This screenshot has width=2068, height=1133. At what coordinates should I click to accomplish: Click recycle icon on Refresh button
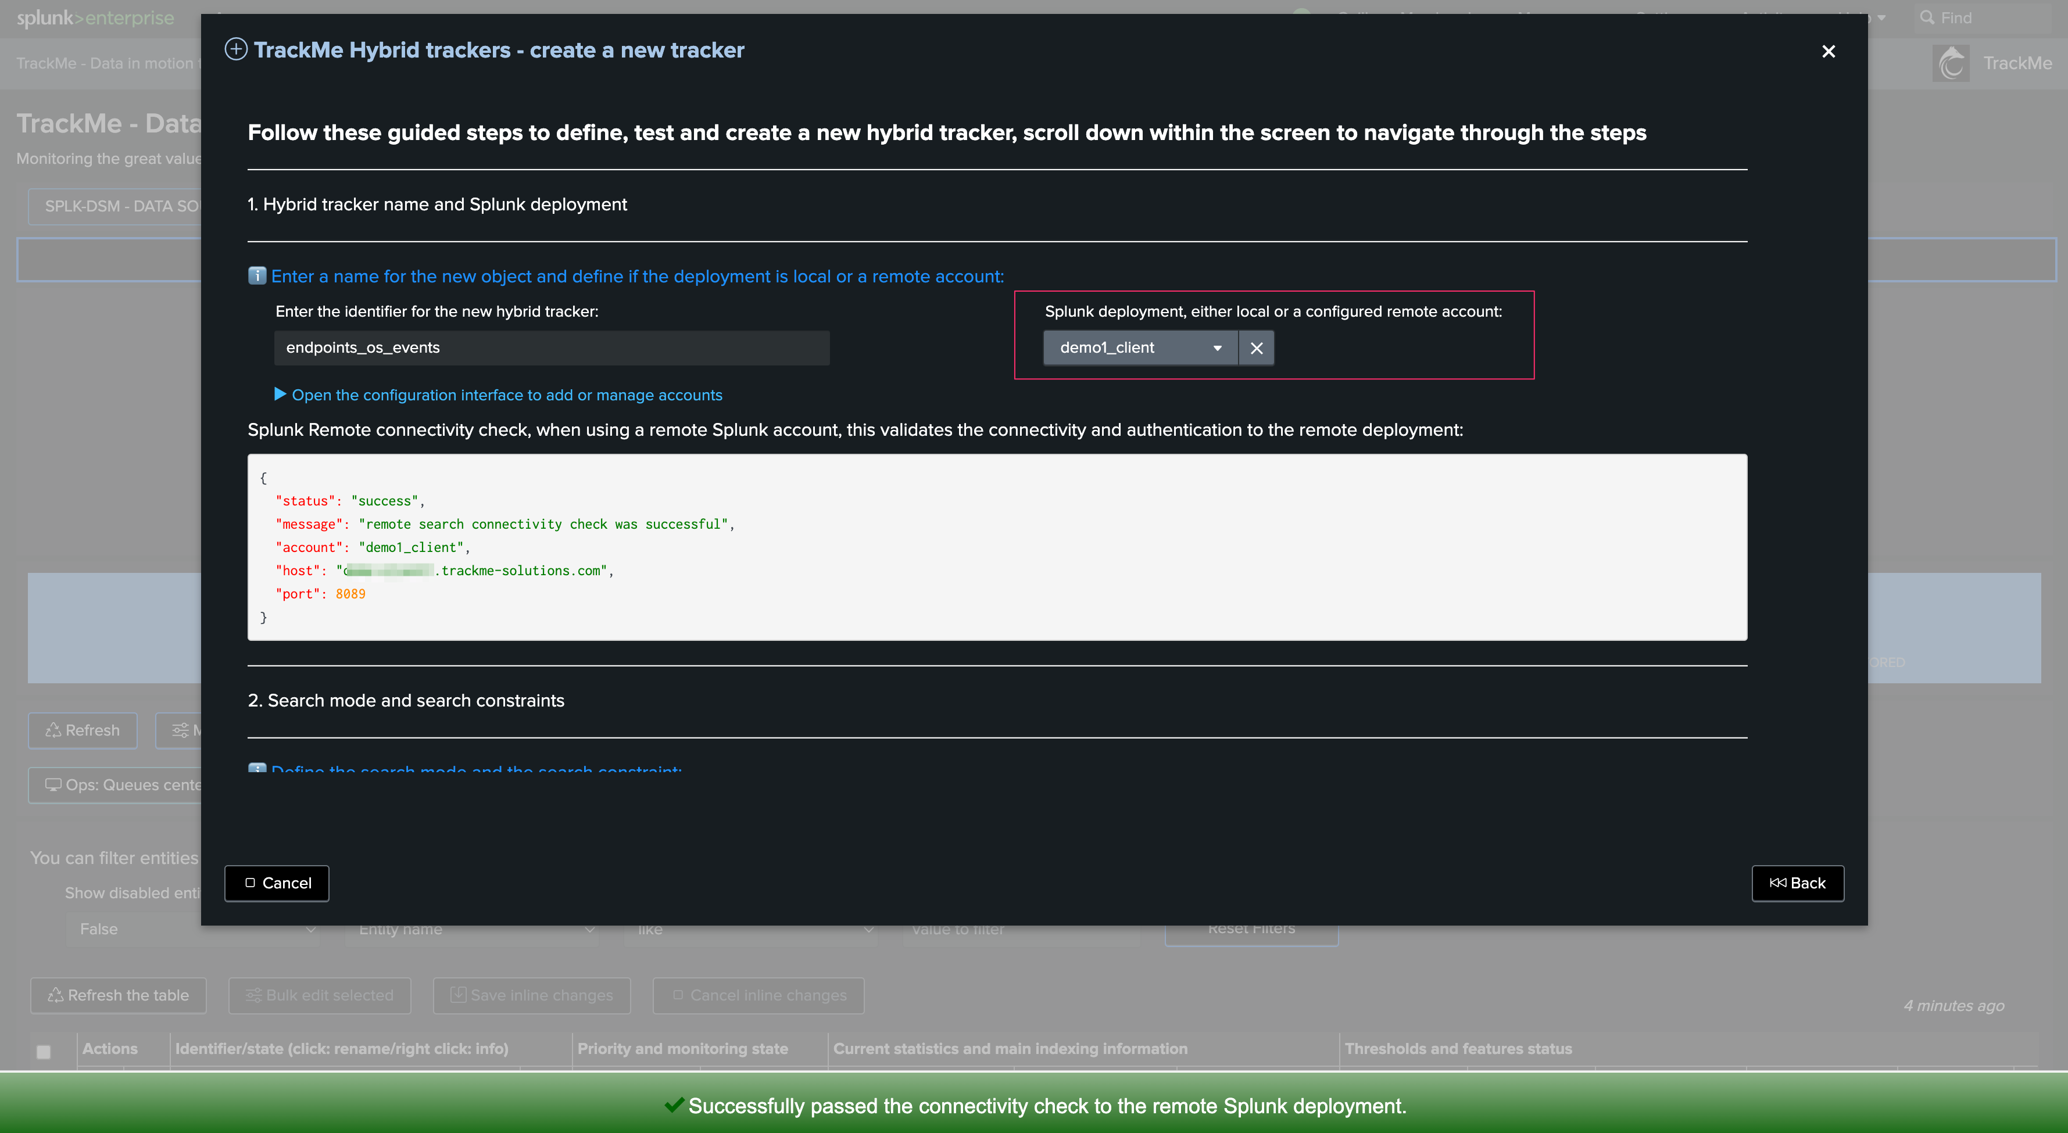click(53, 729)
